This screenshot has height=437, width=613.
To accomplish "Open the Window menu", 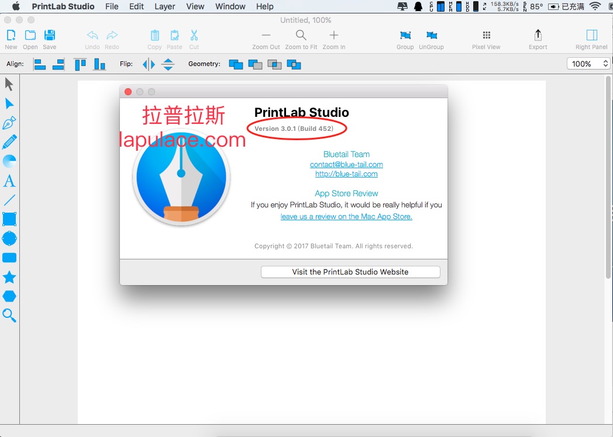I will click(230, 6).
